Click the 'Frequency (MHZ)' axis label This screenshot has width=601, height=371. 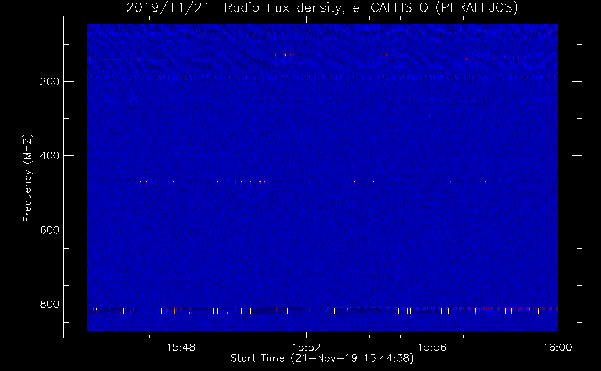pos(28,178)
